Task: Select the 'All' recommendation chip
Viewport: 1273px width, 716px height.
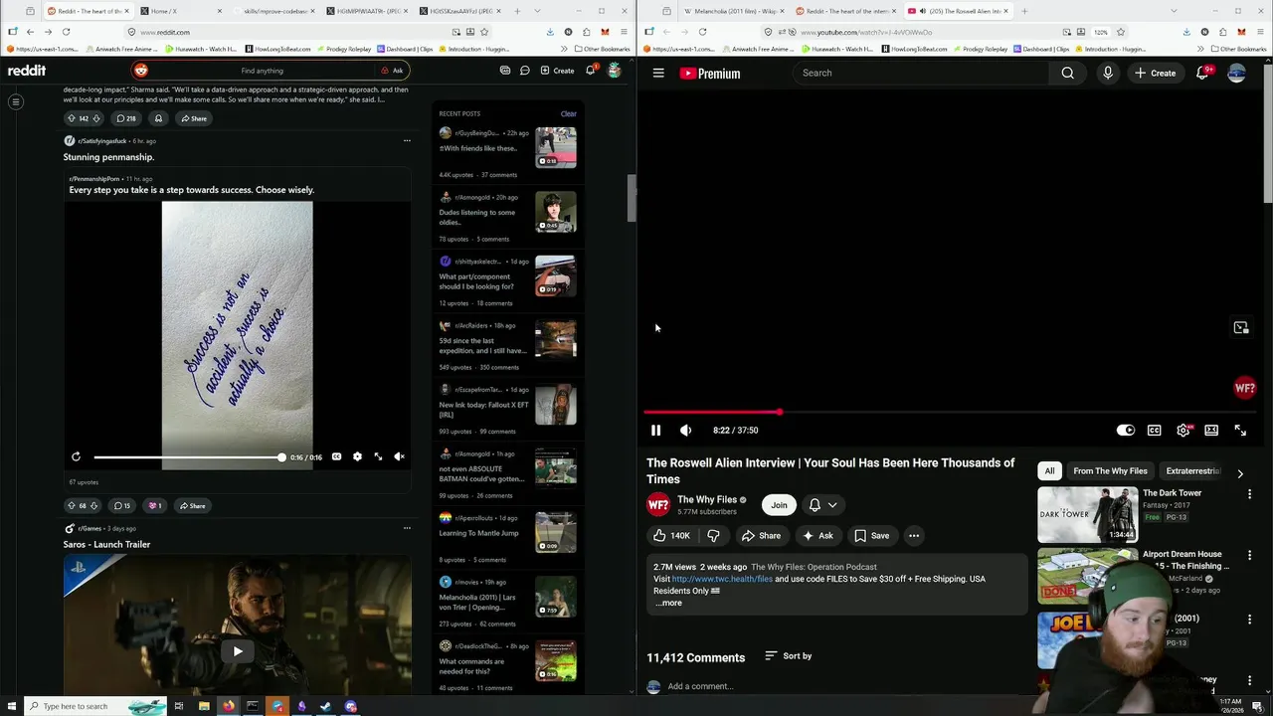Action: coord(1049,471)
